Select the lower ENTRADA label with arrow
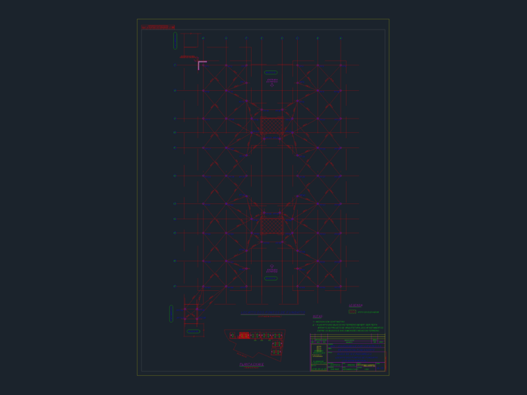Image resolution: width=527 pixels, height=395 pixels. tap(272, 269)
